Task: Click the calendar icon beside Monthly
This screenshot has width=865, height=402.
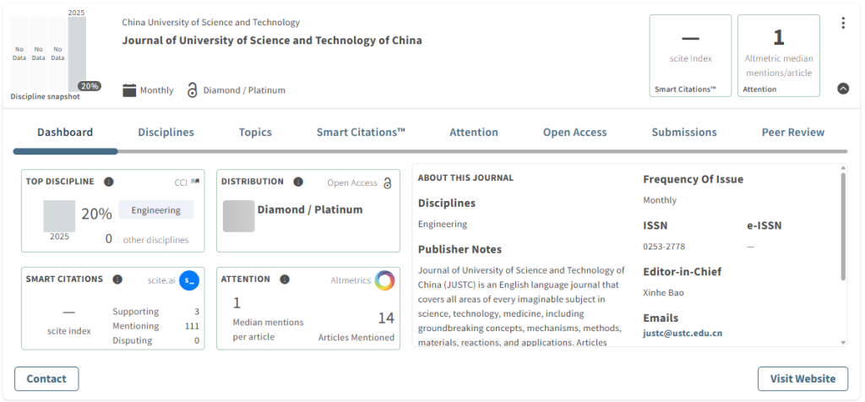Action: tap(129, 90)
